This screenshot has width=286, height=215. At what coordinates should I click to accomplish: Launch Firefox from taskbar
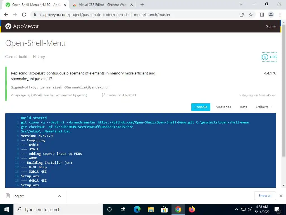coord(192,209)
